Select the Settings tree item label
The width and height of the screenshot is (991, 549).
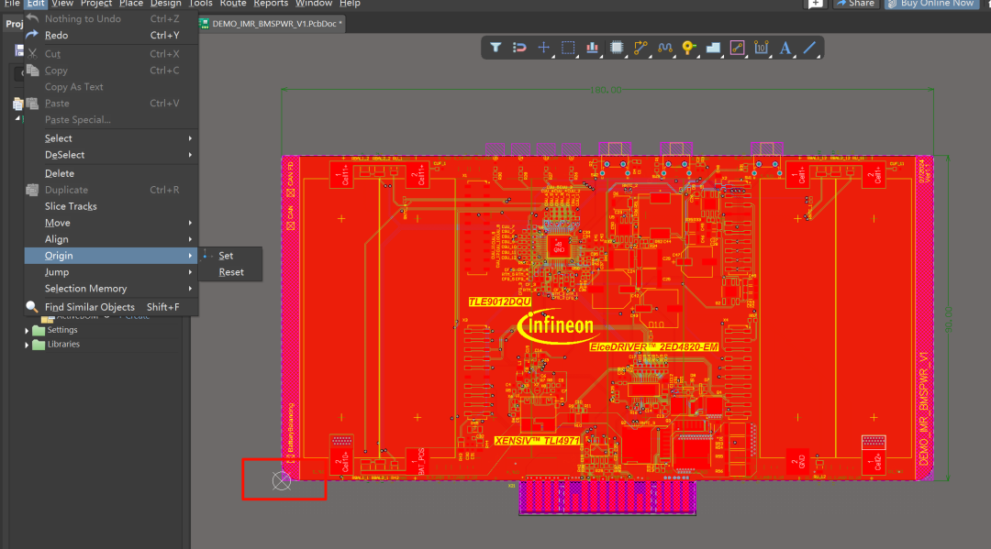click(62, 330)
